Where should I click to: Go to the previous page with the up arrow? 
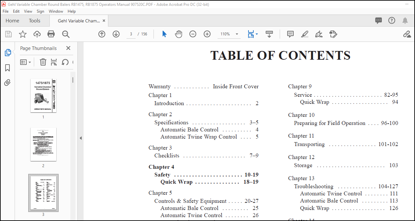[102, 34]
